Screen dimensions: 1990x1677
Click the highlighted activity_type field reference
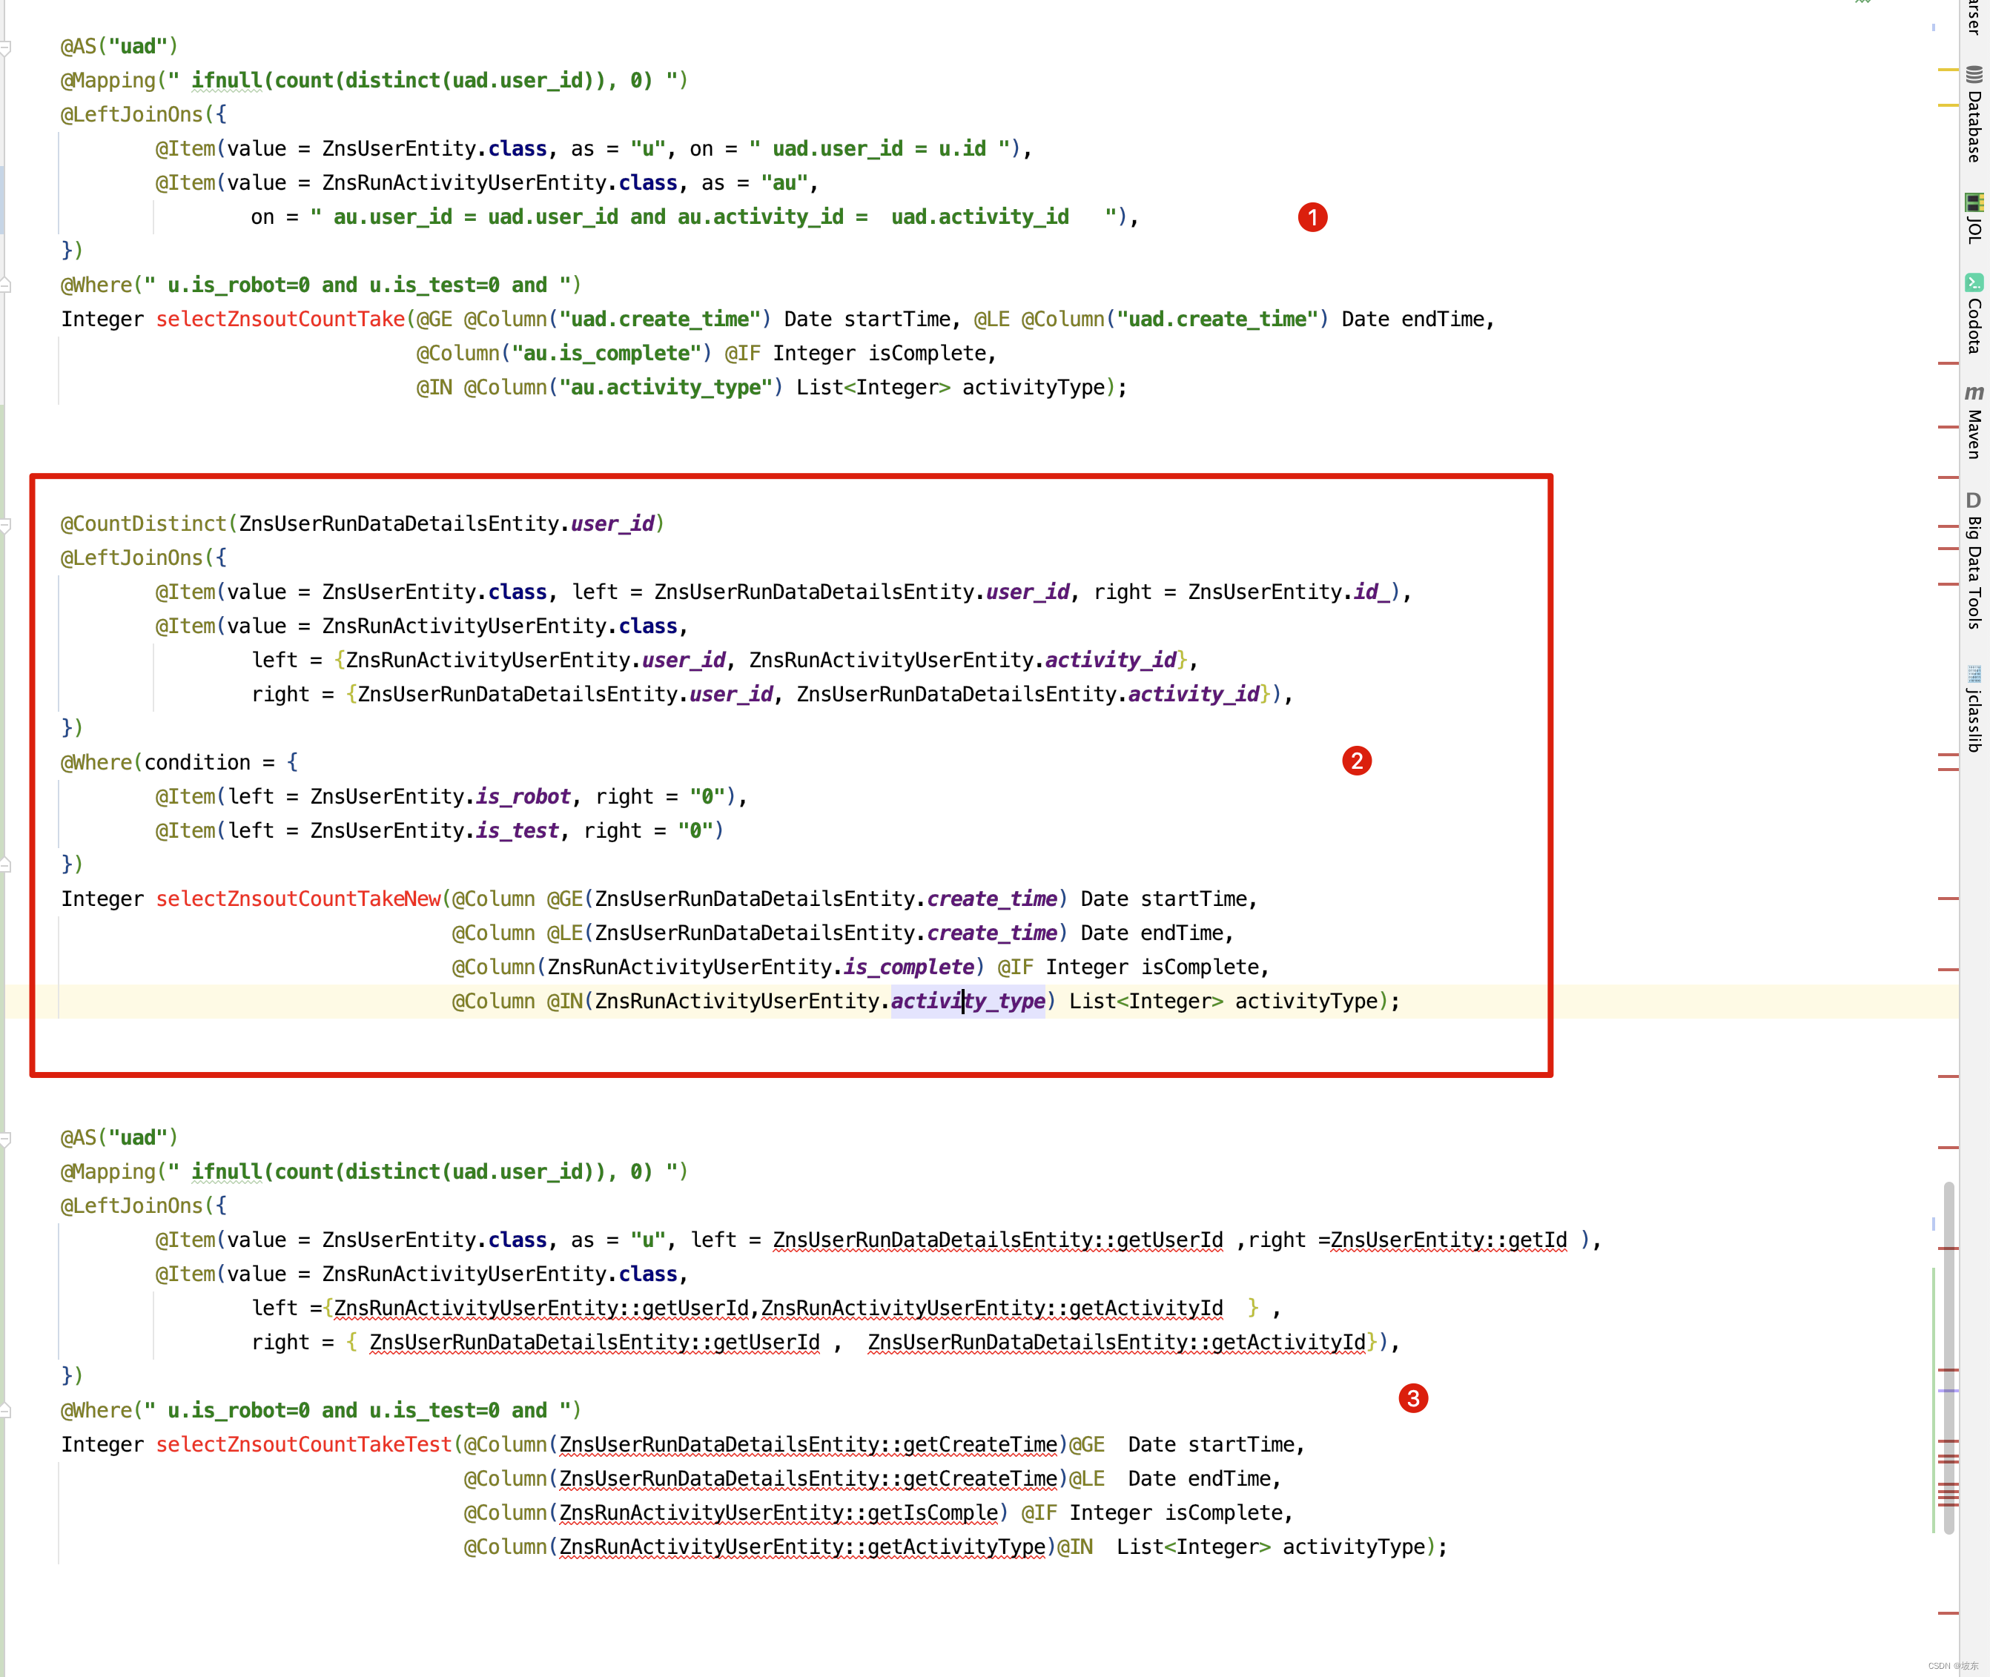968,1001
